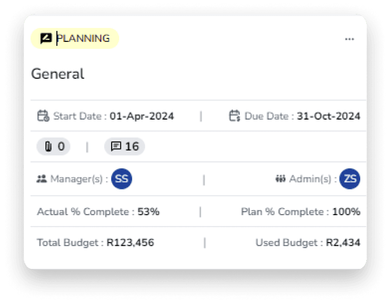Open the General project title
The height and width of the screenshot is (302, 389).
pos(58,74)
